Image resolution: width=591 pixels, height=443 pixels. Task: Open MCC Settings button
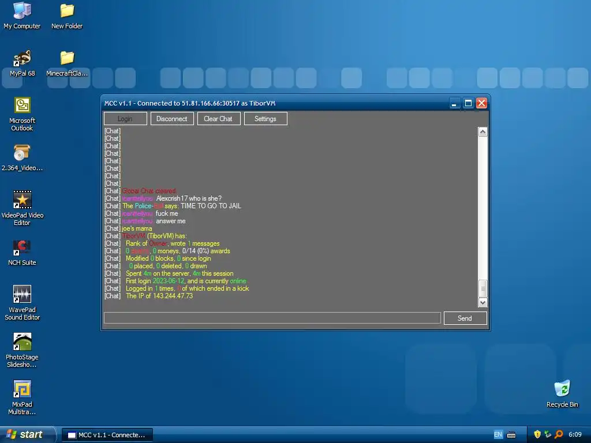265,119
